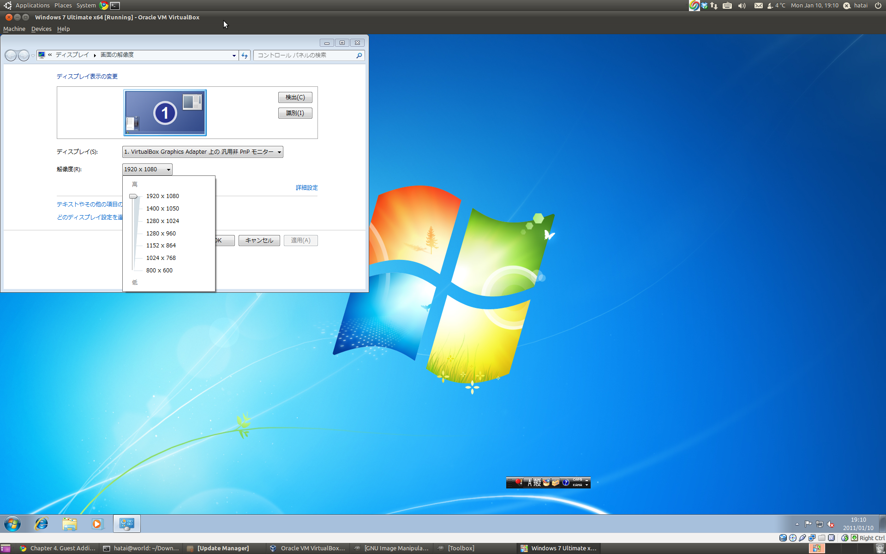
Task: Open Windows Start menu orb
Action: pyautogui.click(x=12, y=524)
